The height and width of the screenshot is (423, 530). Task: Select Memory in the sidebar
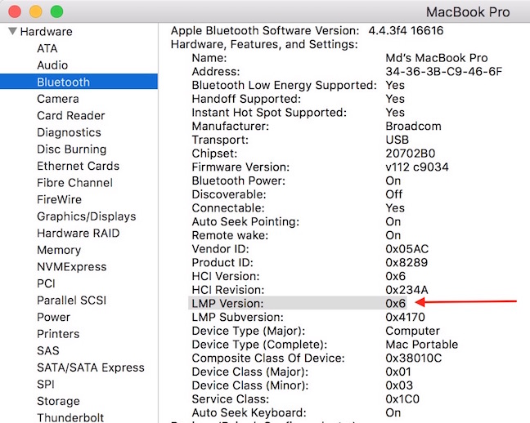click(58, 250)
